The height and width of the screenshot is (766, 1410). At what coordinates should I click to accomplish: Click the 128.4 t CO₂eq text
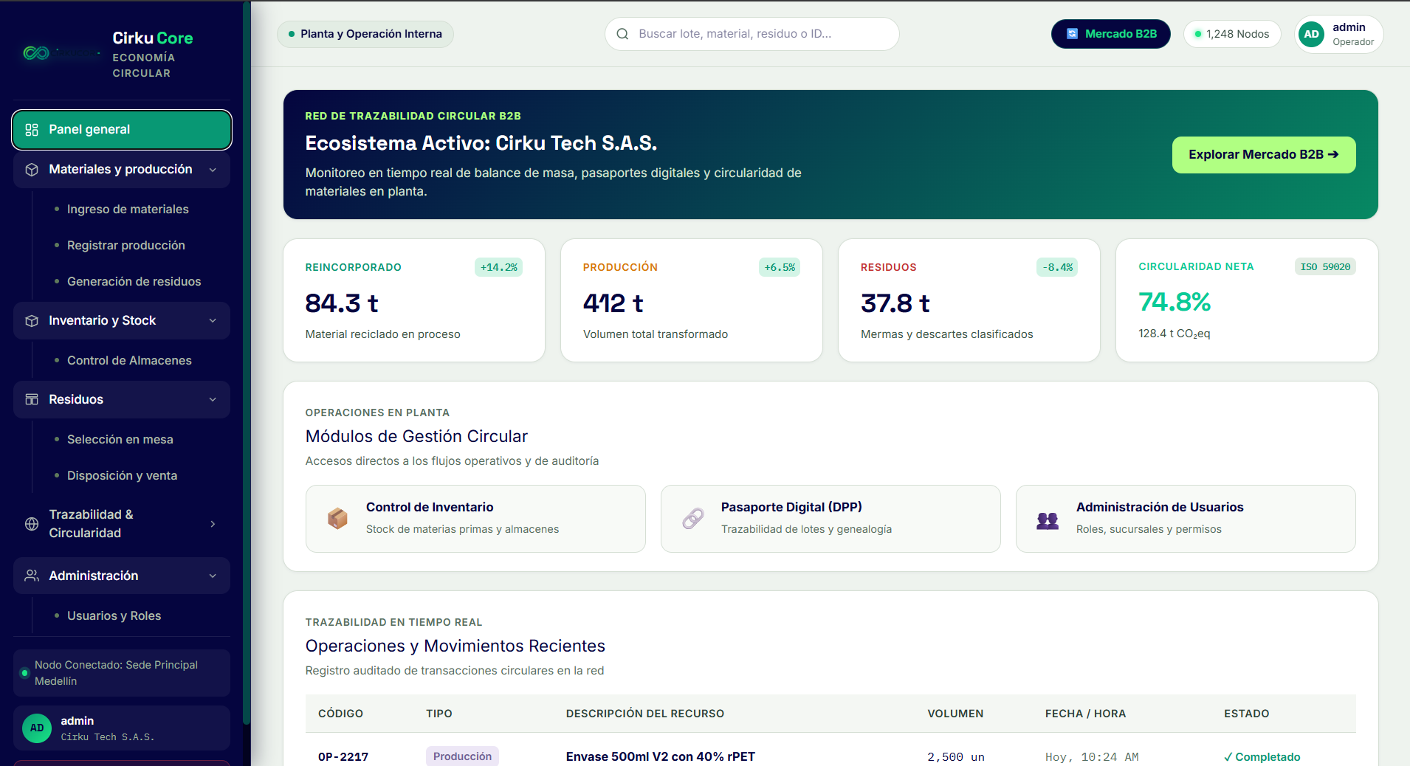pos(1175,334)
